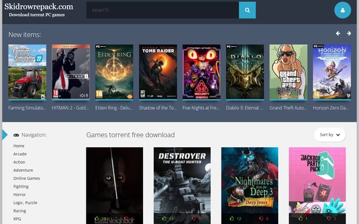Open Shadow of the Tomb Raider cover

click(x=158, y=72)
